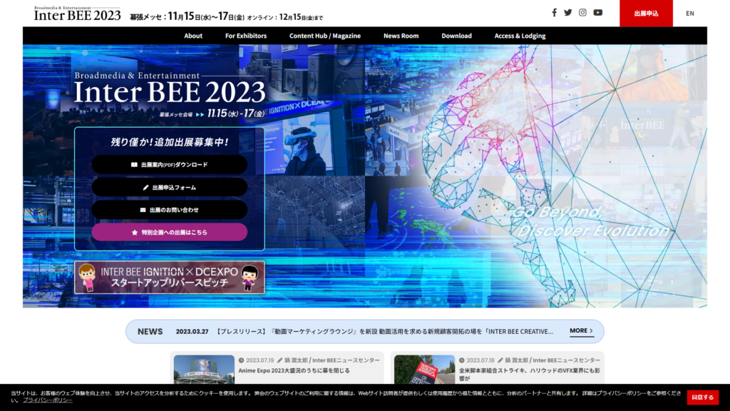
Task: Click the purple 特別企画への出展はこちら button
Action: click(x=170, y=232)
